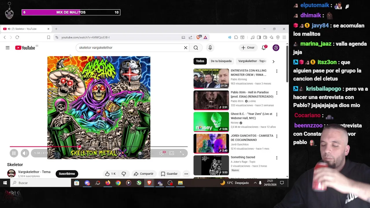Toggle the Brave sidebar panel
This screenshot has height=208, width=370.
point(259,37)
